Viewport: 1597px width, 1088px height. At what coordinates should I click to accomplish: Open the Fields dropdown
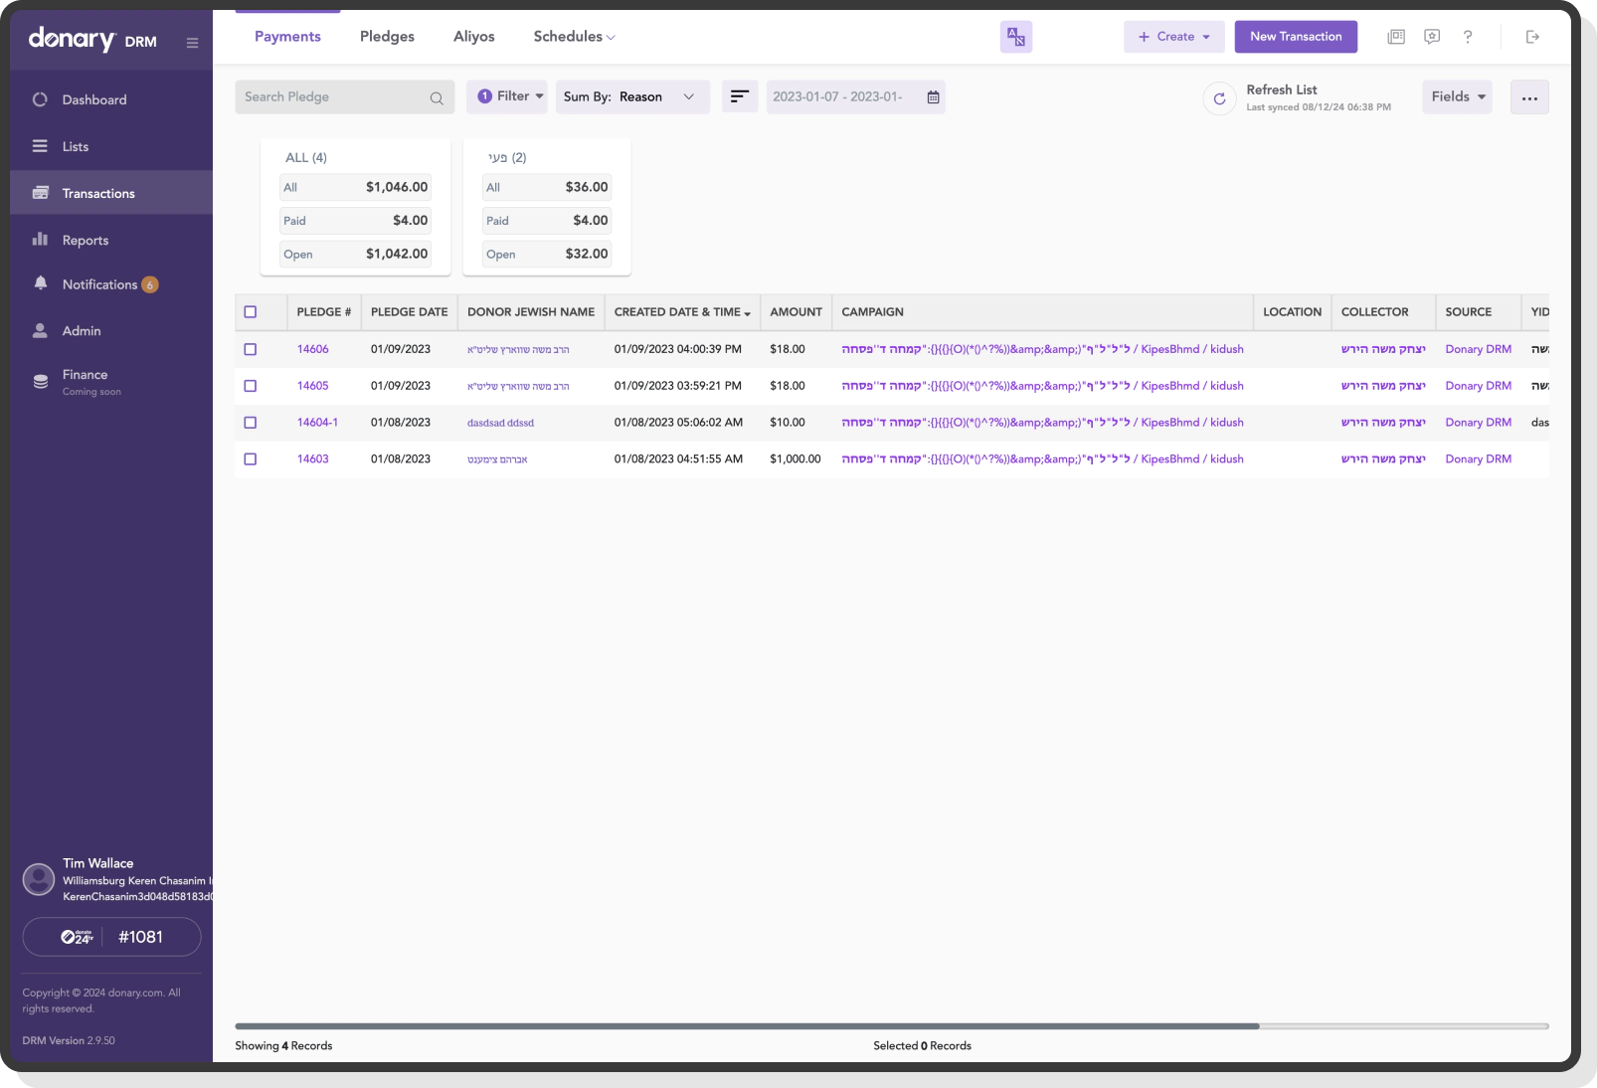pyautogui.click(x=1456, y=96)
